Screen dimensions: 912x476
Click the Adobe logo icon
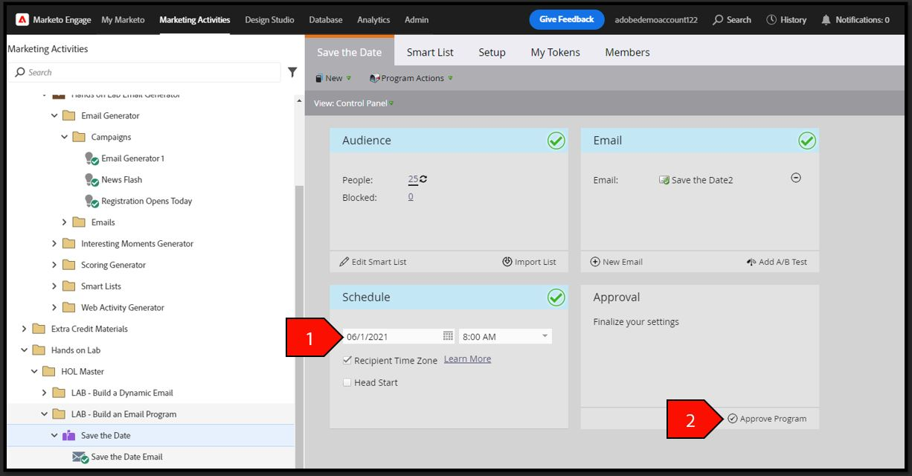pyautogui.click(x=22, y=19)
